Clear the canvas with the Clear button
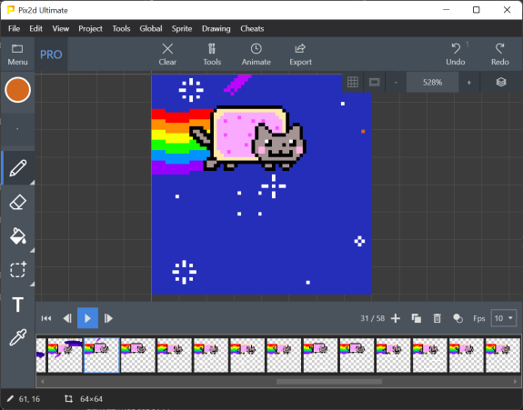The width and height of the screenshot is (523, 410). pos(167,55)
